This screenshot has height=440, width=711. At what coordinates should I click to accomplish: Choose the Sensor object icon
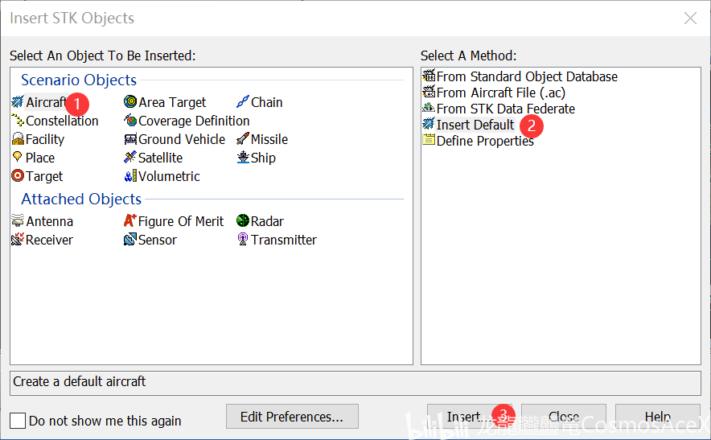pos(130,240)
